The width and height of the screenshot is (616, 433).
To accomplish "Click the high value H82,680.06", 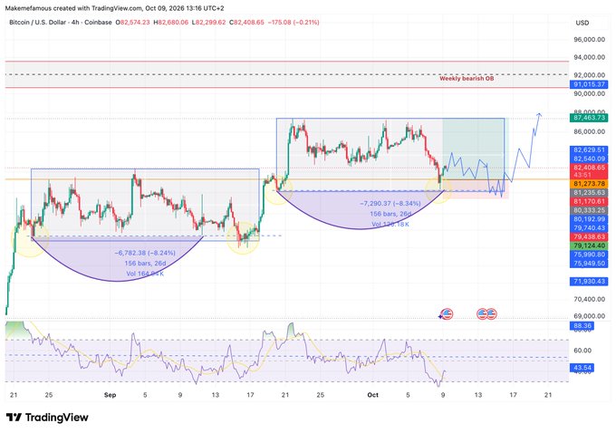I will [x=171, y=23].
